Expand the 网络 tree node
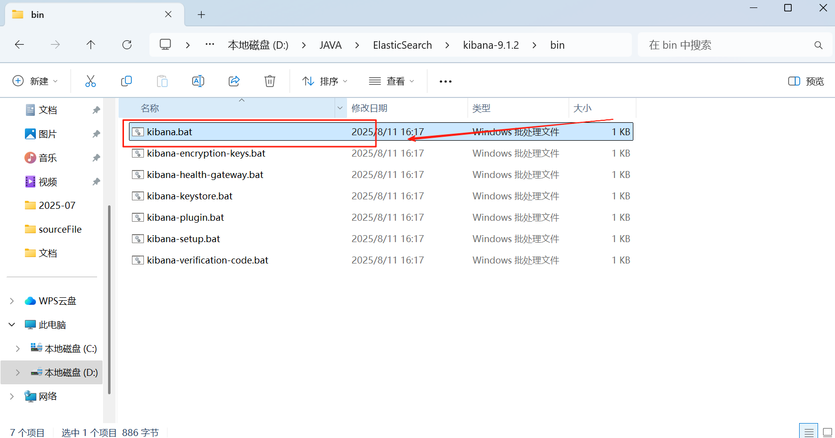The height and width of the screenshot is (438, 835). [12, 396]
